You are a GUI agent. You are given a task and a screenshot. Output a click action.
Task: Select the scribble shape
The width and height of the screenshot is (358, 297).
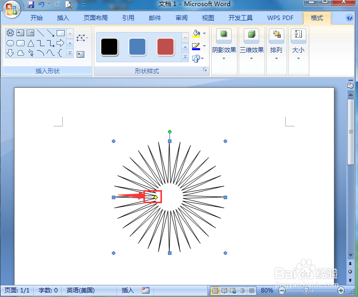coord(31,53)
